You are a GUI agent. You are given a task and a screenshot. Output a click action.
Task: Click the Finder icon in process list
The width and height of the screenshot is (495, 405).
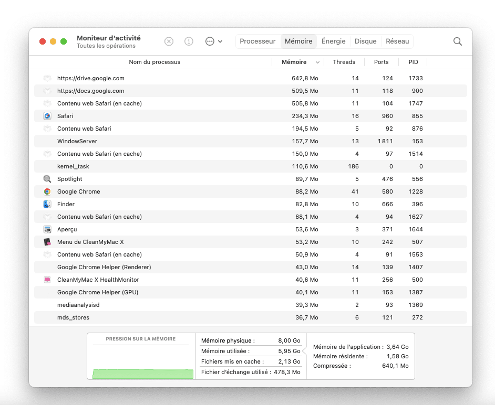47,204
